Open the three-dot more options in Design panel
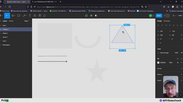183x103 pixels. (182, 39)
